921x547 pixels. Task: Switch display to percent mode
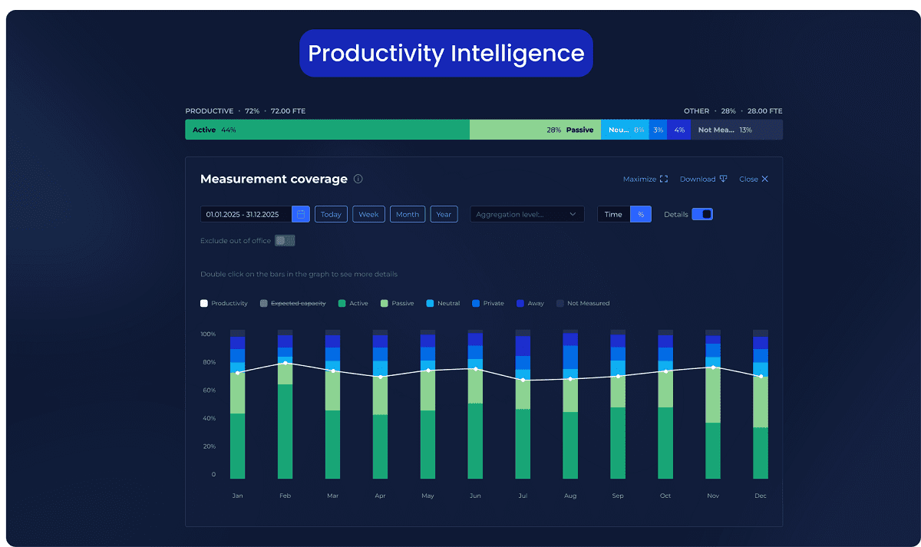pos(641,215)
